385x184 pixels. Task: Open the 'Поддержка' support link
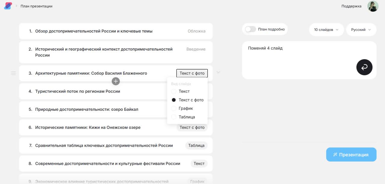point(351,6)
